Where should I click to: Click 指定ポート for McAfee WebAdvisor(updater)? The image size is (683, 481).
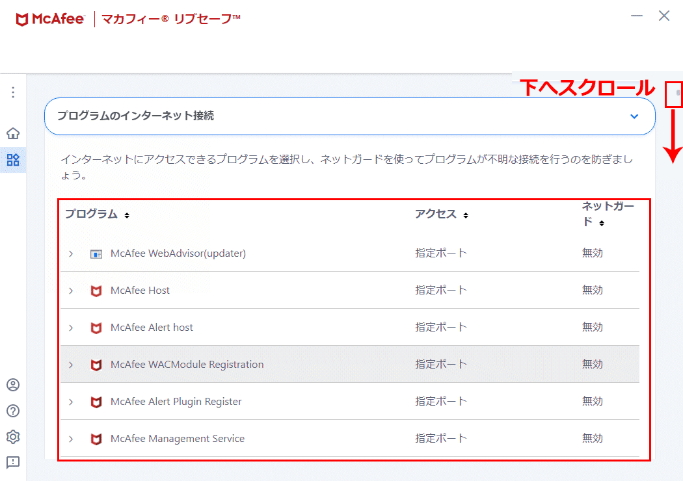441,253
